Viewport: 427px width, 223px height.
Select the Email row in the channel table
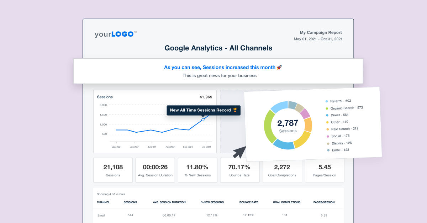[101, 215]
